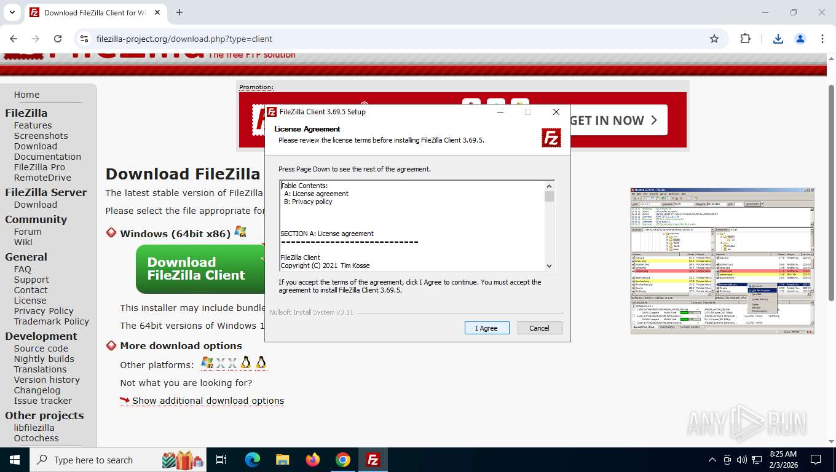The image size is (836, 472).
Task: Open Chrome profile avatar
Action: pyautogui.click(x=800, y=39)
